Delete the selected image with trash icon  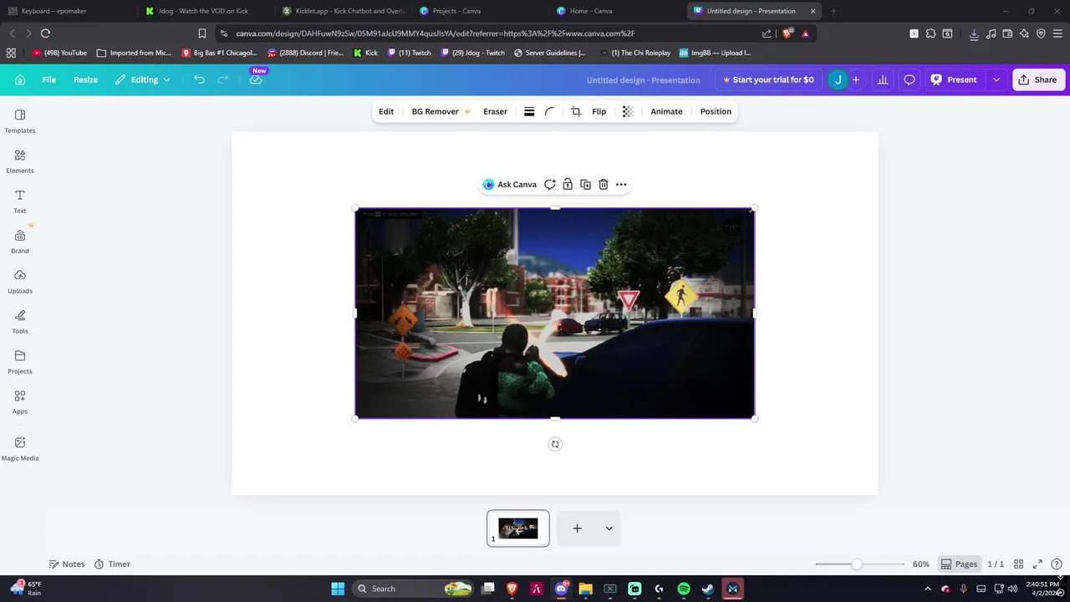(603, 185)
